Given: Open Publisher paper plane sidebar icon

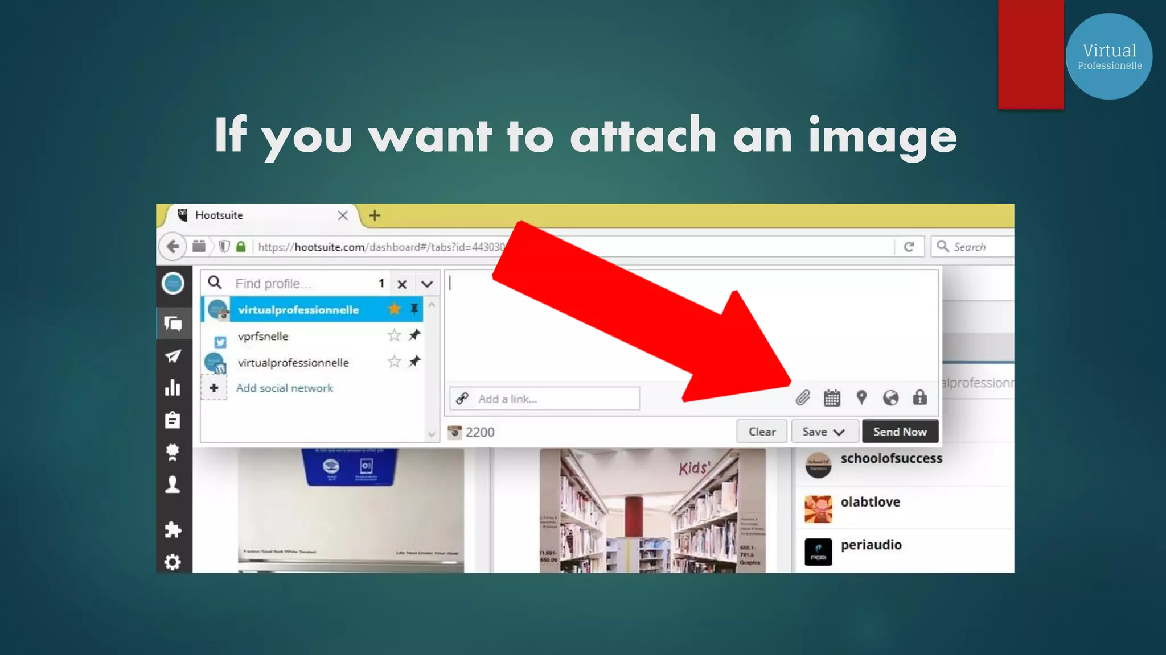Looking at the screenshot, I should pyautogui.click(x=173, y=356).
